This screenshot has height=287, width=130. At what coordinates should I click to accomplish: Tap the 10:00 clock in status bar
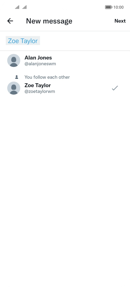tap(118, 7)
